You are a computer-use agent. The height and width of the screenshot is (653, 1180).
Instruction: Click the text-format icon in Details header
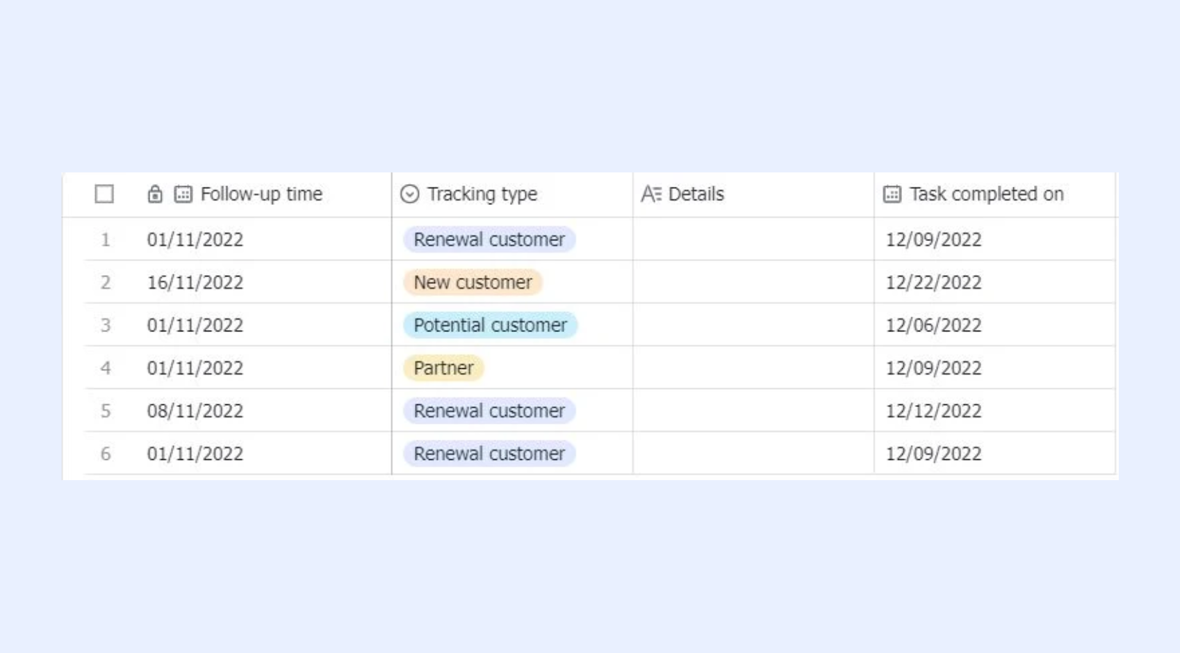click(x=651, y=194)
